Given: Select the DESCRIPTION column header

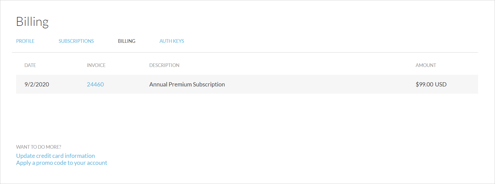Looking at the screenshot, I should (x=164, y=65).
